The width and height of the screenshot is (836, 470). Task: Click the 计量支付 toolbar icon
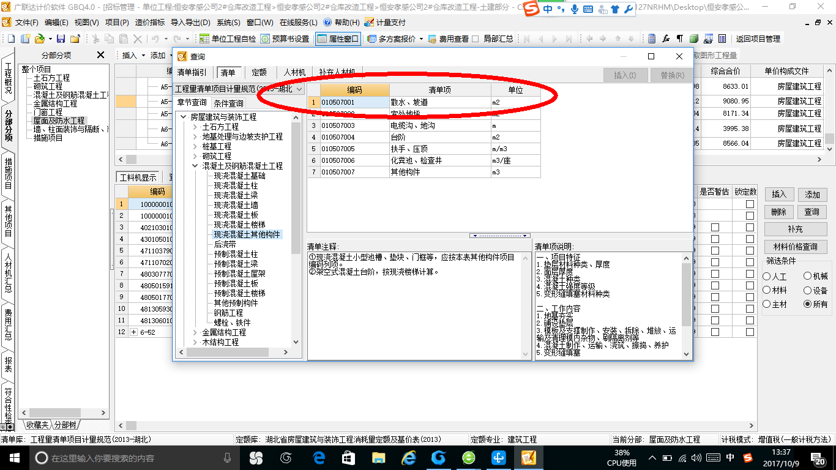(369, 22)
